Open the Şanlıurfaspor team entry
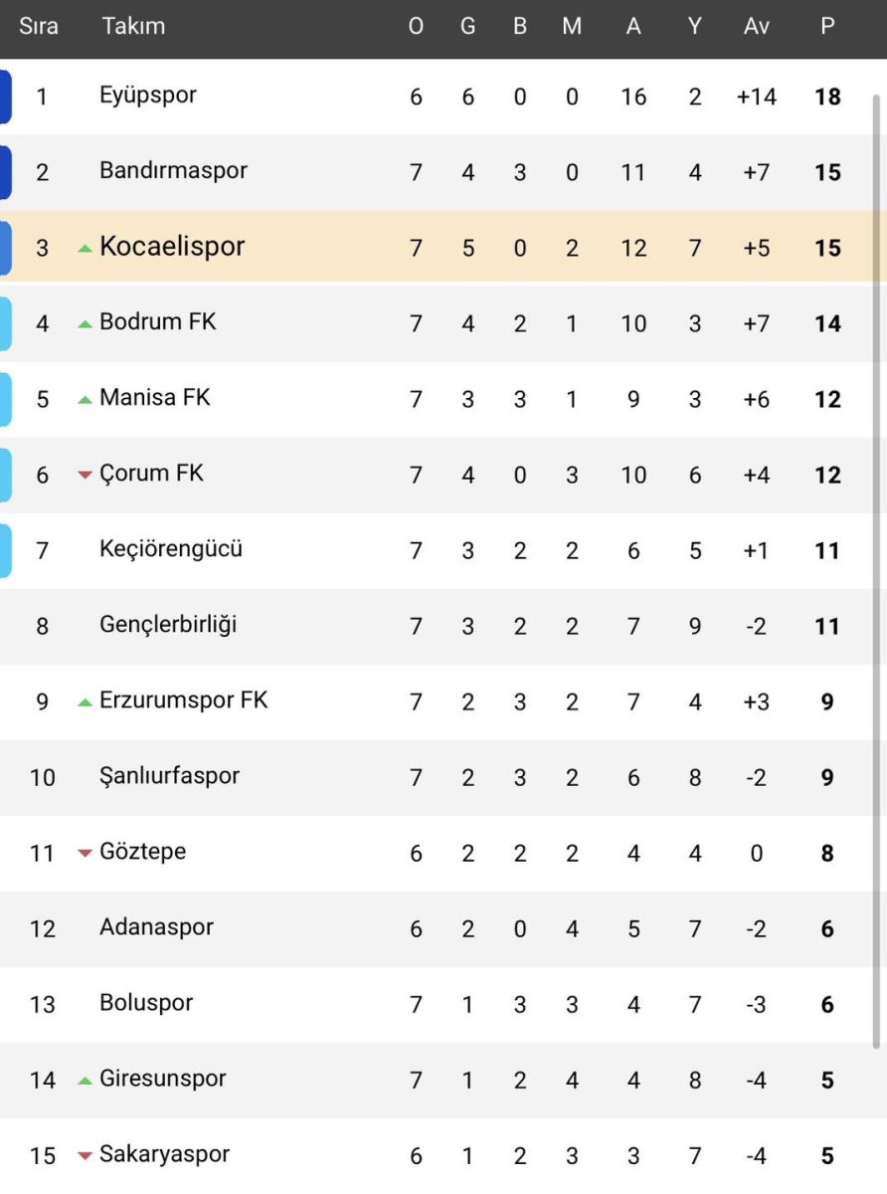The width and height of the screenshot is (887, 1194). tap(169, 776)
